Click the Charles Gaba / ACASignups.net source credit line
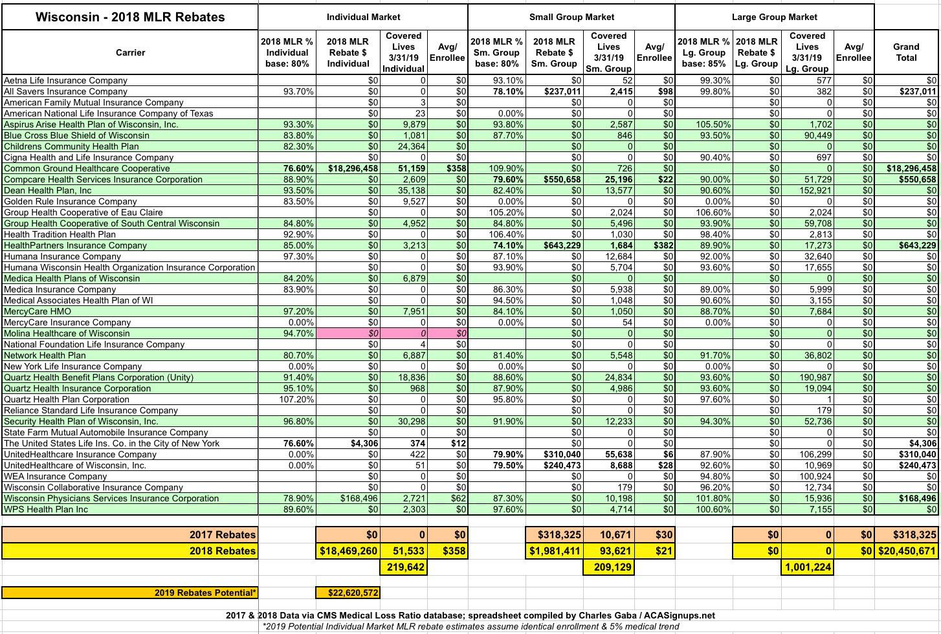Viewport: 941px width, 634px height. (x=470, y=615)
